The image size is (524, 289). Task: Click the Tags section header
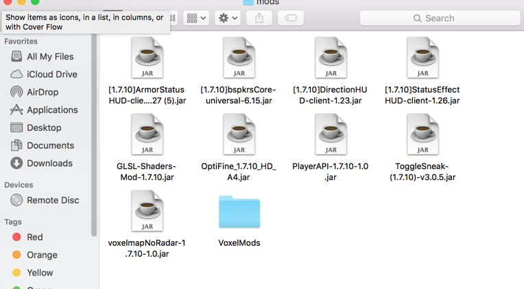pos(13,222)
